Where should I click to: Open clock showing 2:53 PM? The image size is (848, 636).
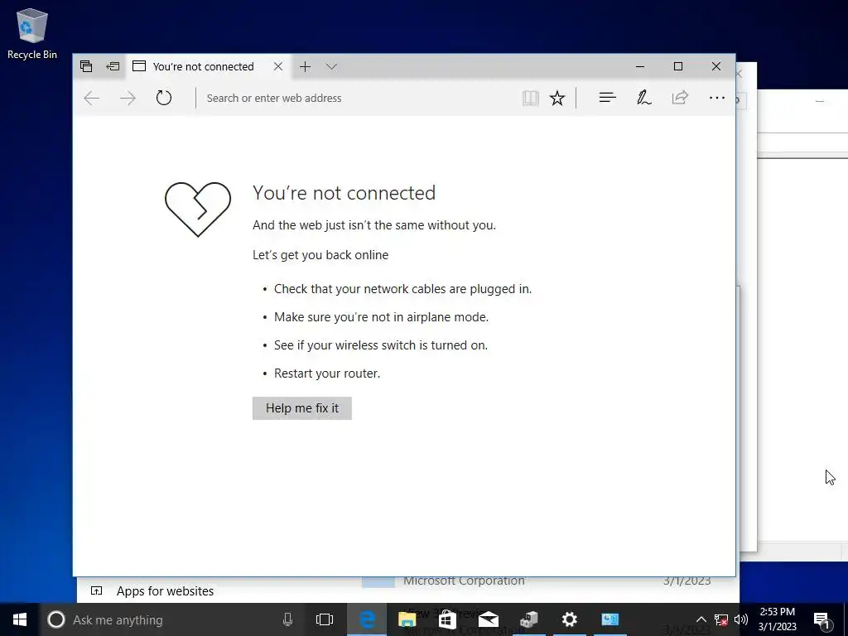[x=777, y=619]
